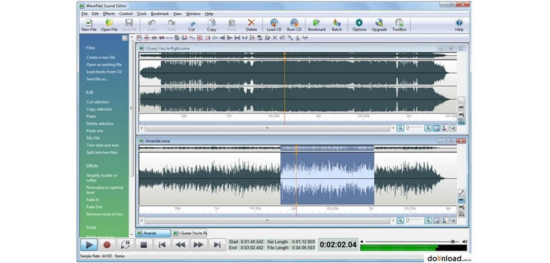This screenshot has width=550, height=263.
Task: Collapse the Files section header in sidebar
Action: click(90, 48)
